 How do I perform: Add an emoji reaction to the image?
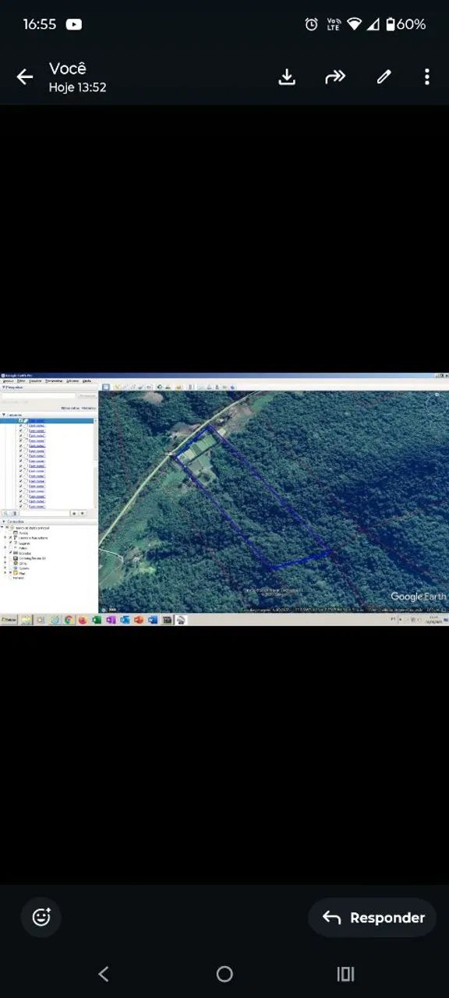41,917
